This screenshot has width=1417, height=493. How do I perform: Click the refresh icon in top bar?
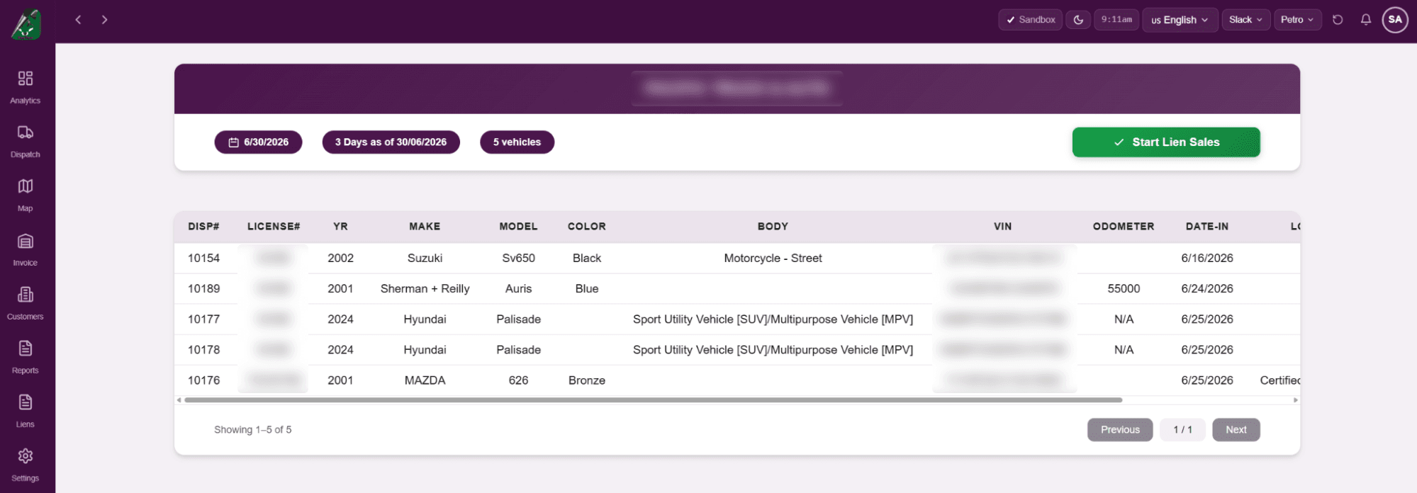(1338, 20)
